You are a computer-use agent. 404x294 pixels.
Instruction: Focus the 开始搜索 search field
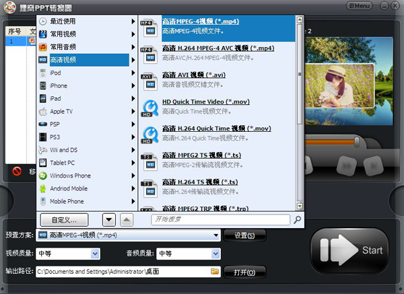(x=221, y=219)
